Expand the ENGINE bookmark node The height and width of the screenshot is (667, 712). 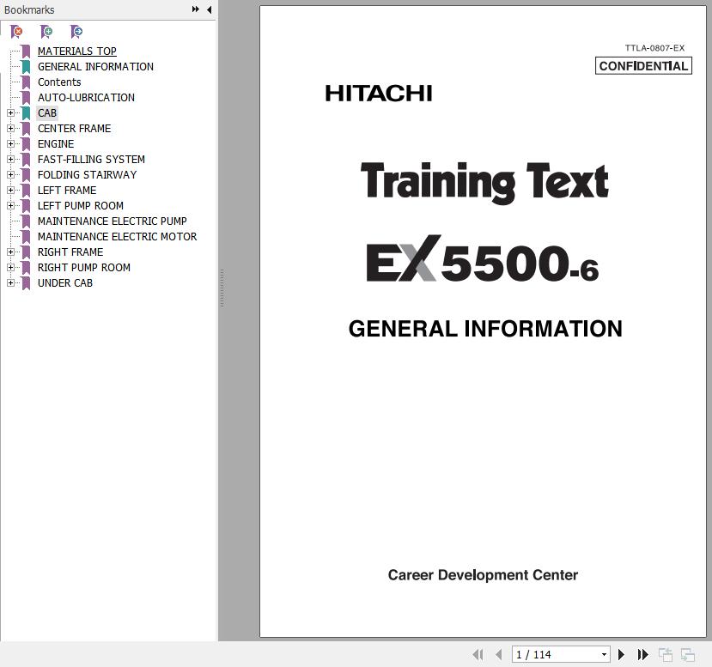[x=10, y=144]
